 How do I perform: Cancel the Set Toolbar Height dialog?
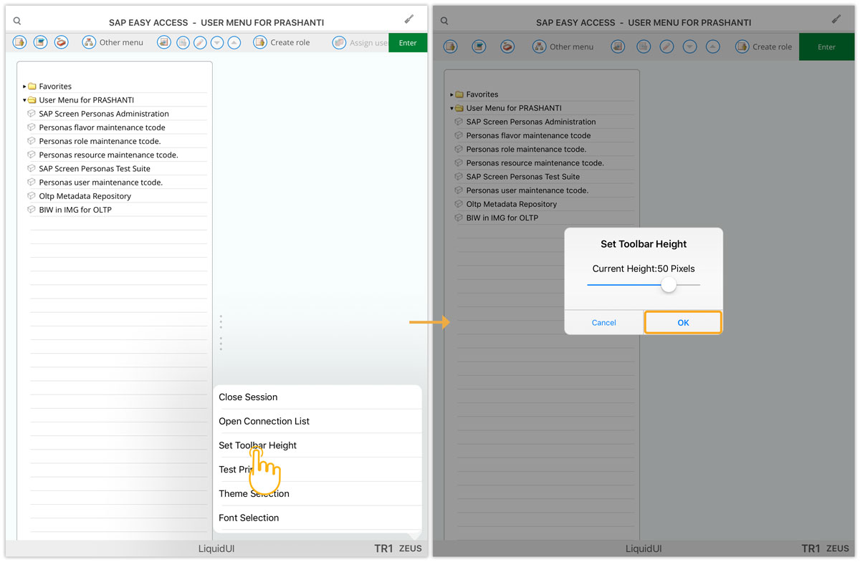click(x=604, y=323)
